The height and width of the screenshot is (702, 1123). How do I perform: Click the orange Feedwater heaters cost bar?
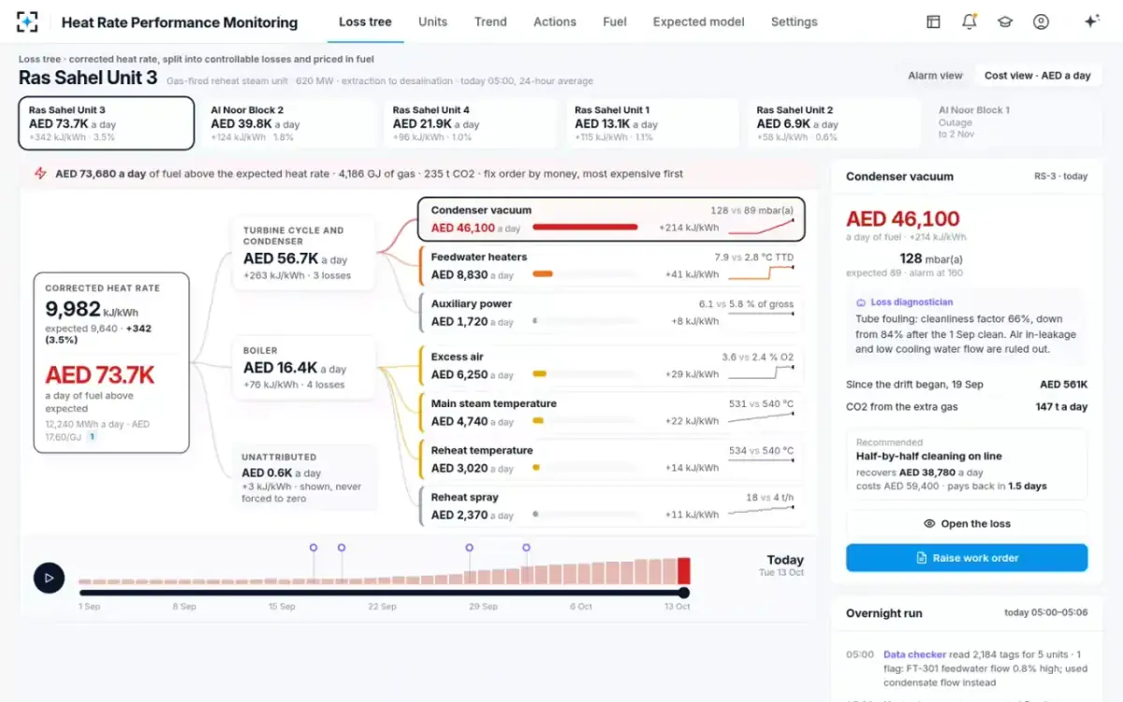pos(543,274)
